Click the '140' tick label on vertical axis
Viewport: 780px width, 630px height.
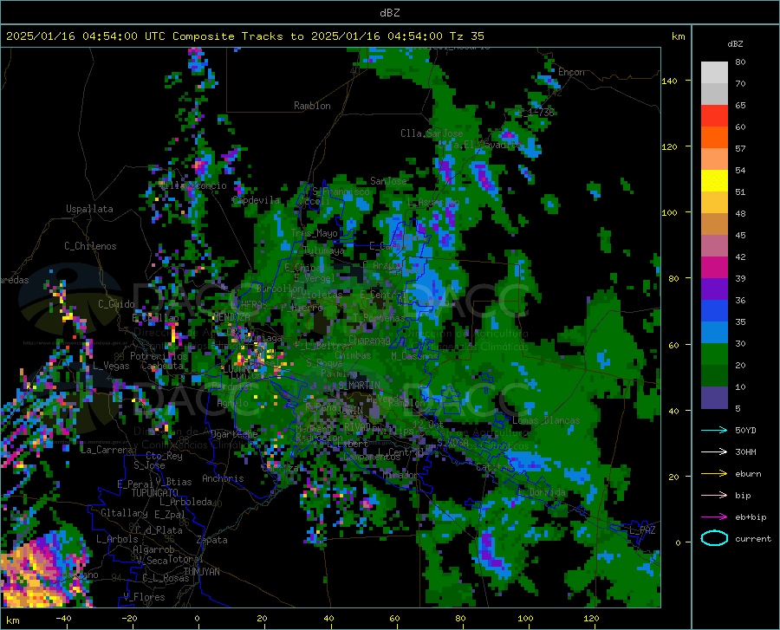coord(669,81)
